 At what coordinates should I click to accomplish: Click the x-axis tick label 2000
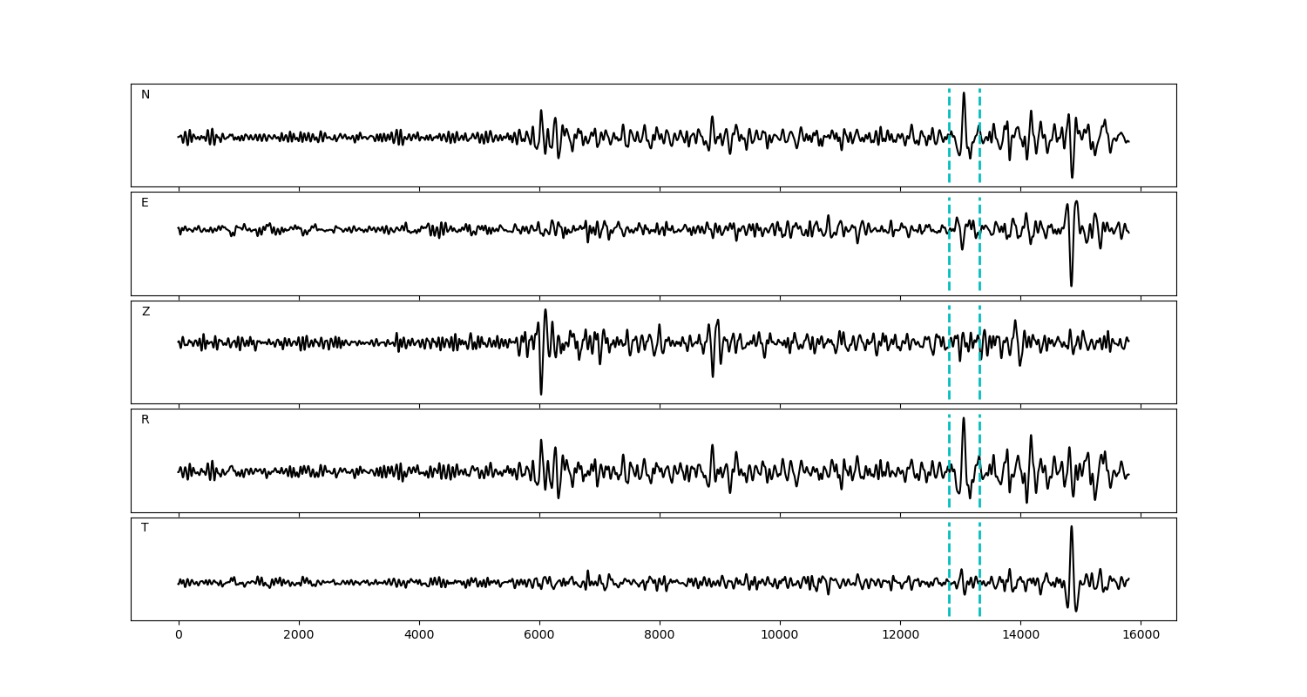(x=299, y=636)
